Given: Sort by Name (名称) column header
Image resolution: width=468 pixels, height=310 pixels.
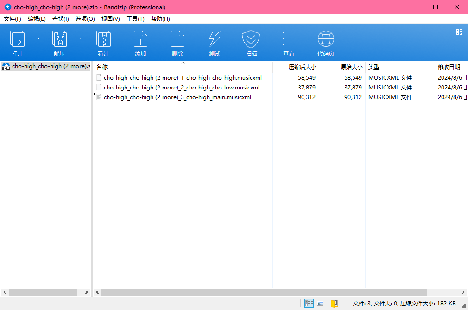Looking at the screenshot, I should 102,67.
